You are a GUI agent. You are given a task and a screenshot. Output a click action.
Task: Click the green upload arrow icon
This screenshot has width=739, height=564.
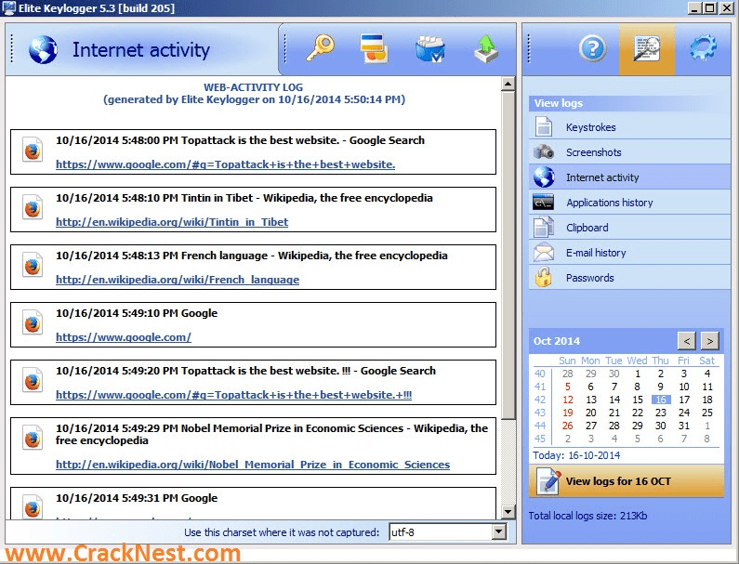click(486, 49)
